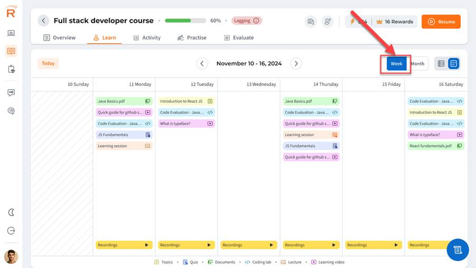Screen dimensions: 476x268
Task: Switch calendar to Month view
Action: [x=417, y=64]
